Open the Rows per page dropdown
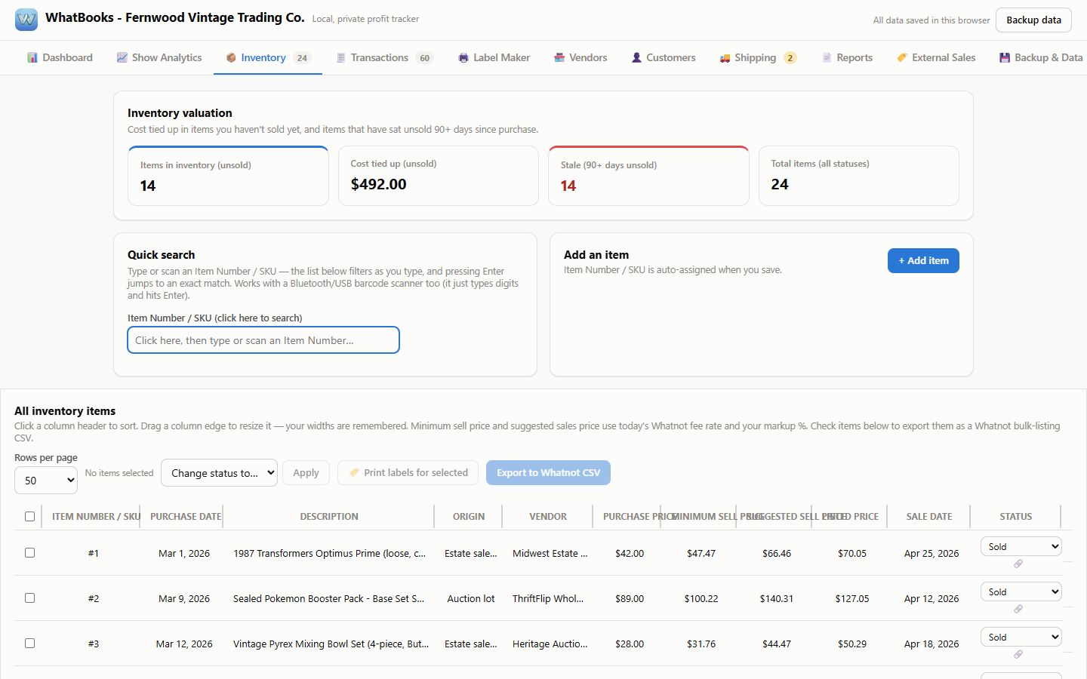 click(46, 480)
